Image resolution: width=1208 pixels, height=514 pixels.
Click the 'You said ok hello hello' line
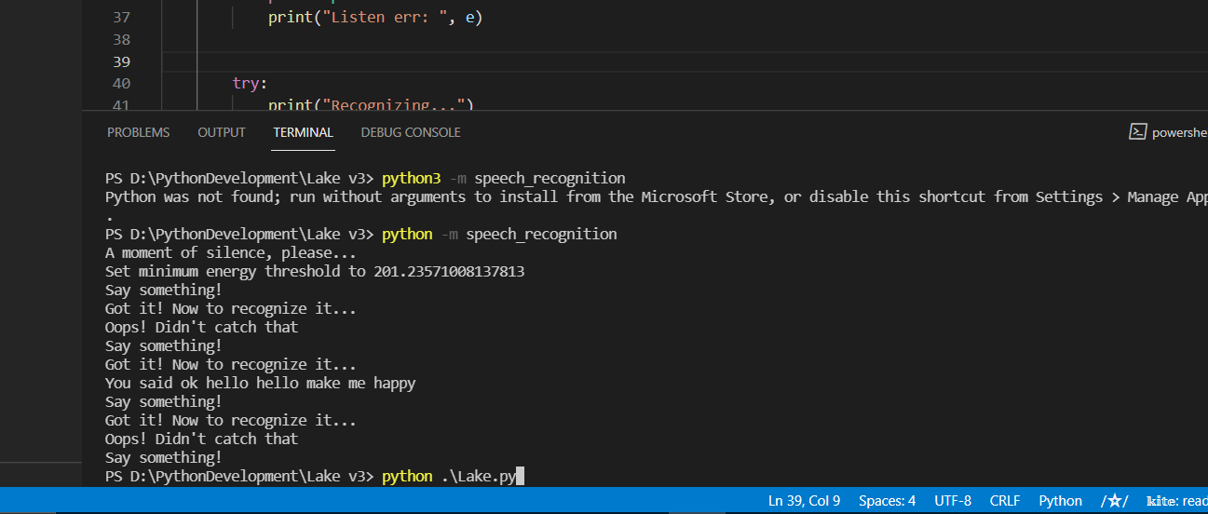tap(261, 383)
